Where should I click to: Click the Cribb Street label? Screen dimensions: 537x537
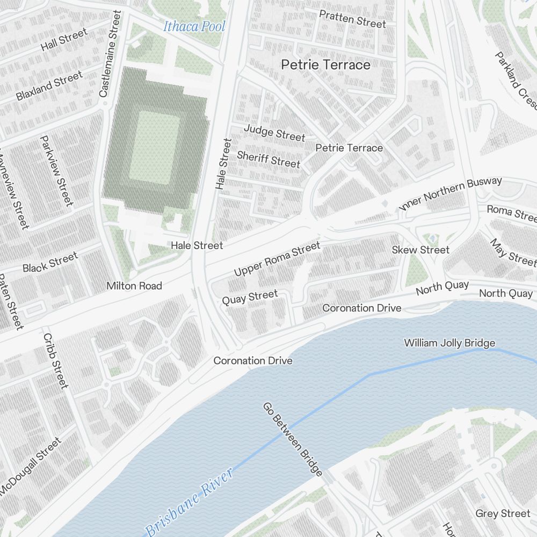56,361
